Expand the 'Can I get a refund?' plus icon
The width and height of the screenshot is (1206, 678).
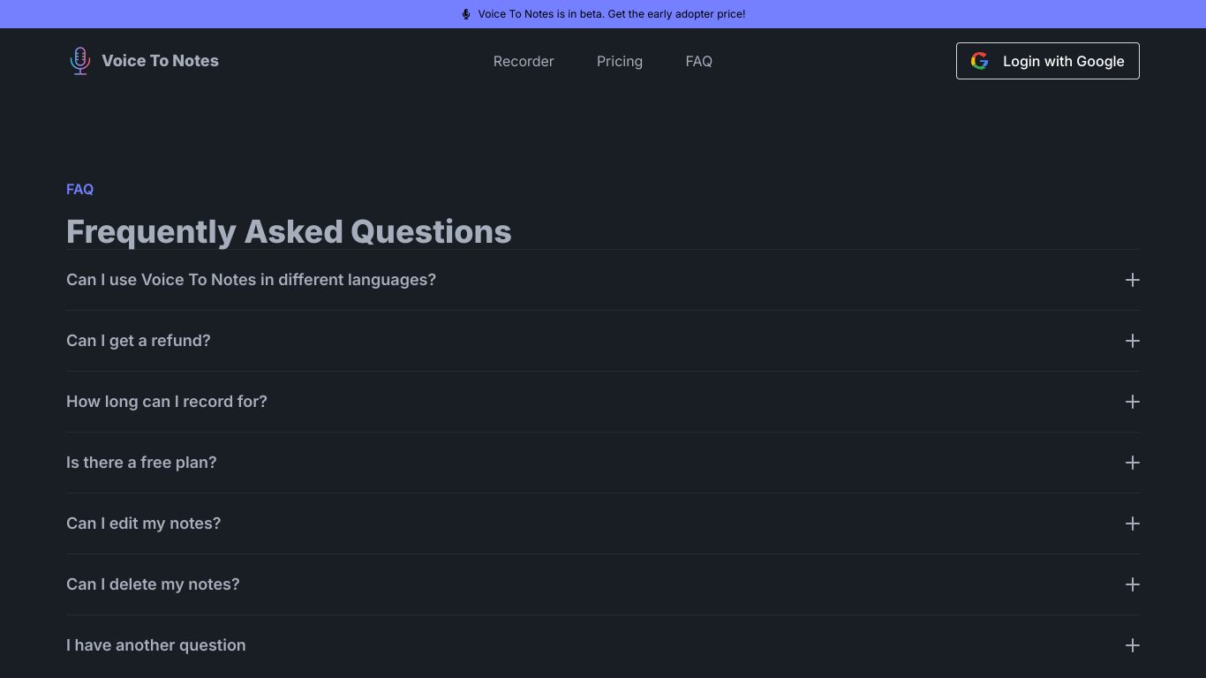[x=1133, y=341]
